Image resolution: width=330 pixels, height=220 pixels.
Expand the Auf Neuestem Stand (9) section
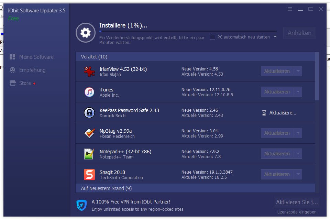(195, 188)
